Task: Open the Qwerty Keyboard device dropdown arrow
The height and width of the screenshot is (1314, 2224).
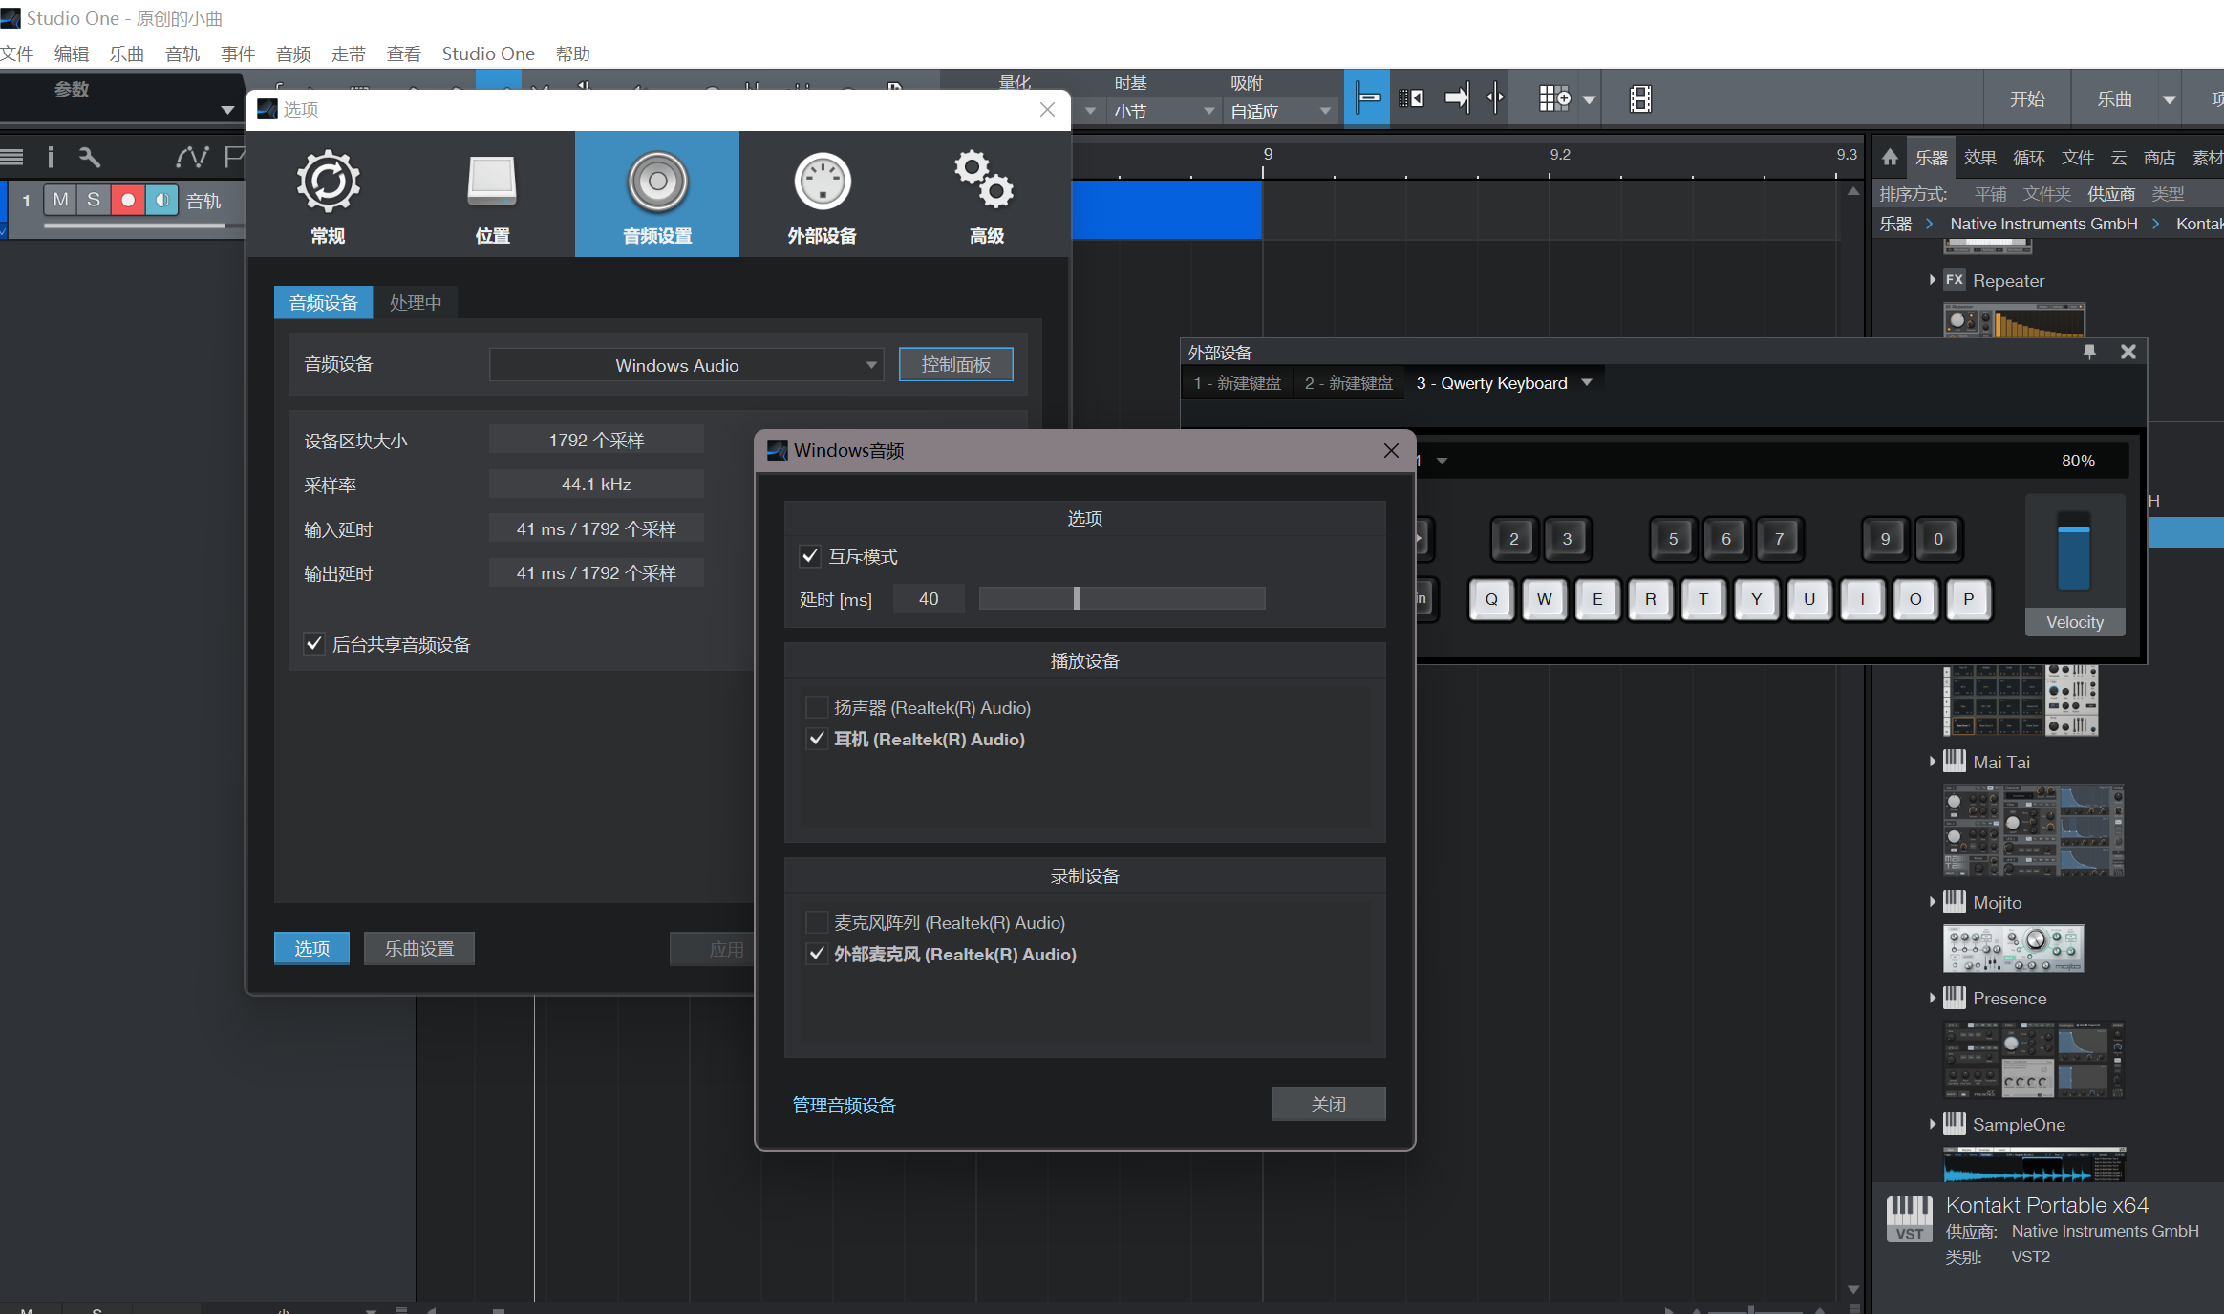Action: tap(1587, 382)
